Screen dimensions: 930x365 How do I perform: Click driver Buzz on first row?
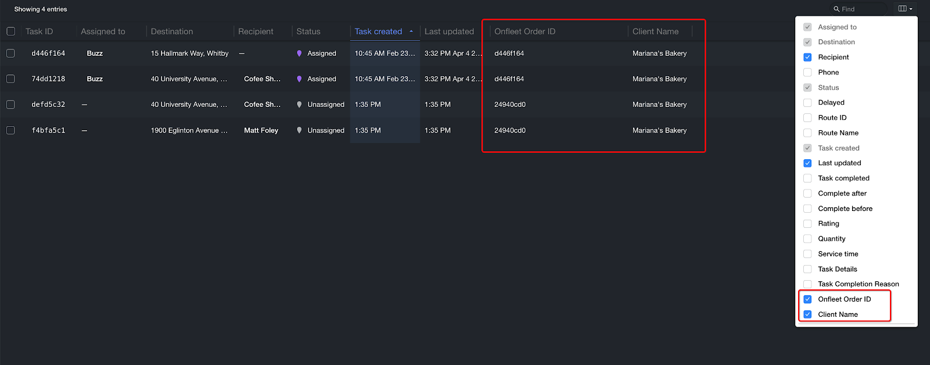pos(95,53)
